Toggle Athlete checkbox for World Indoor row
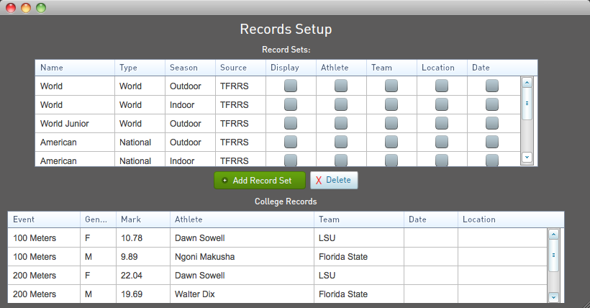590x308 pixels. point(341,104)
